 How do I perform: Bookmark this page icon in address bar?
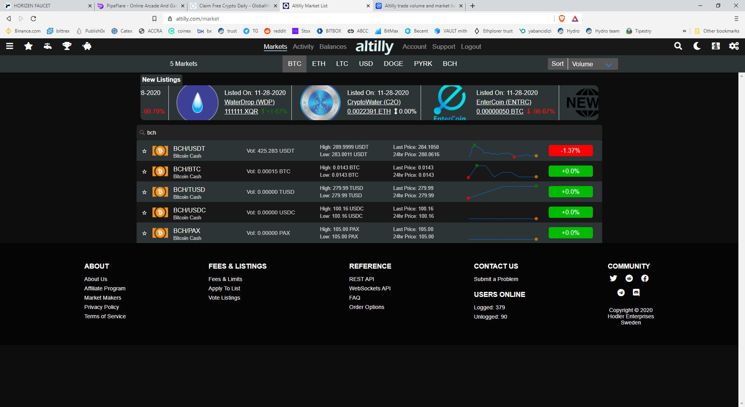(154, 19)
